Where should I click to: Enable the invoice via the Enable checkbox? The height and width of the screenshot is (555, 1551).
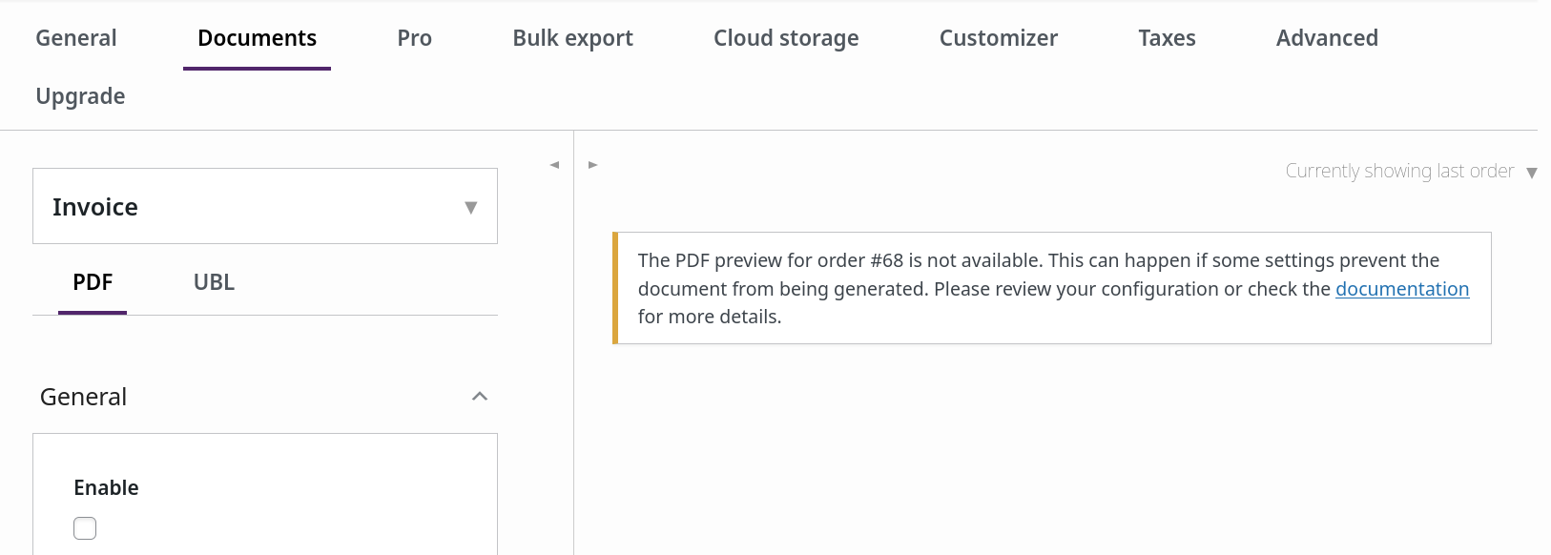click(x=85, y=527)
